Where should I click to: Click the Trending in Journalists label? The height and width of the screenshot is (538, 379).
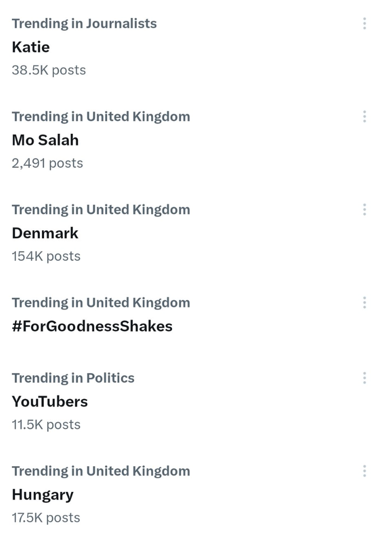tap(84, 24)
